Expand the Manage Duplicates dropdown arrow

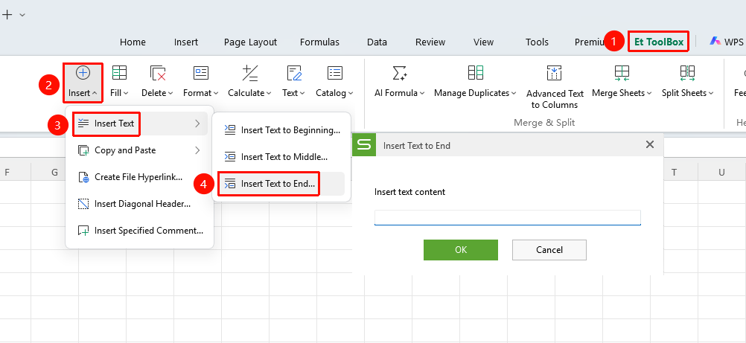point(514,93)
